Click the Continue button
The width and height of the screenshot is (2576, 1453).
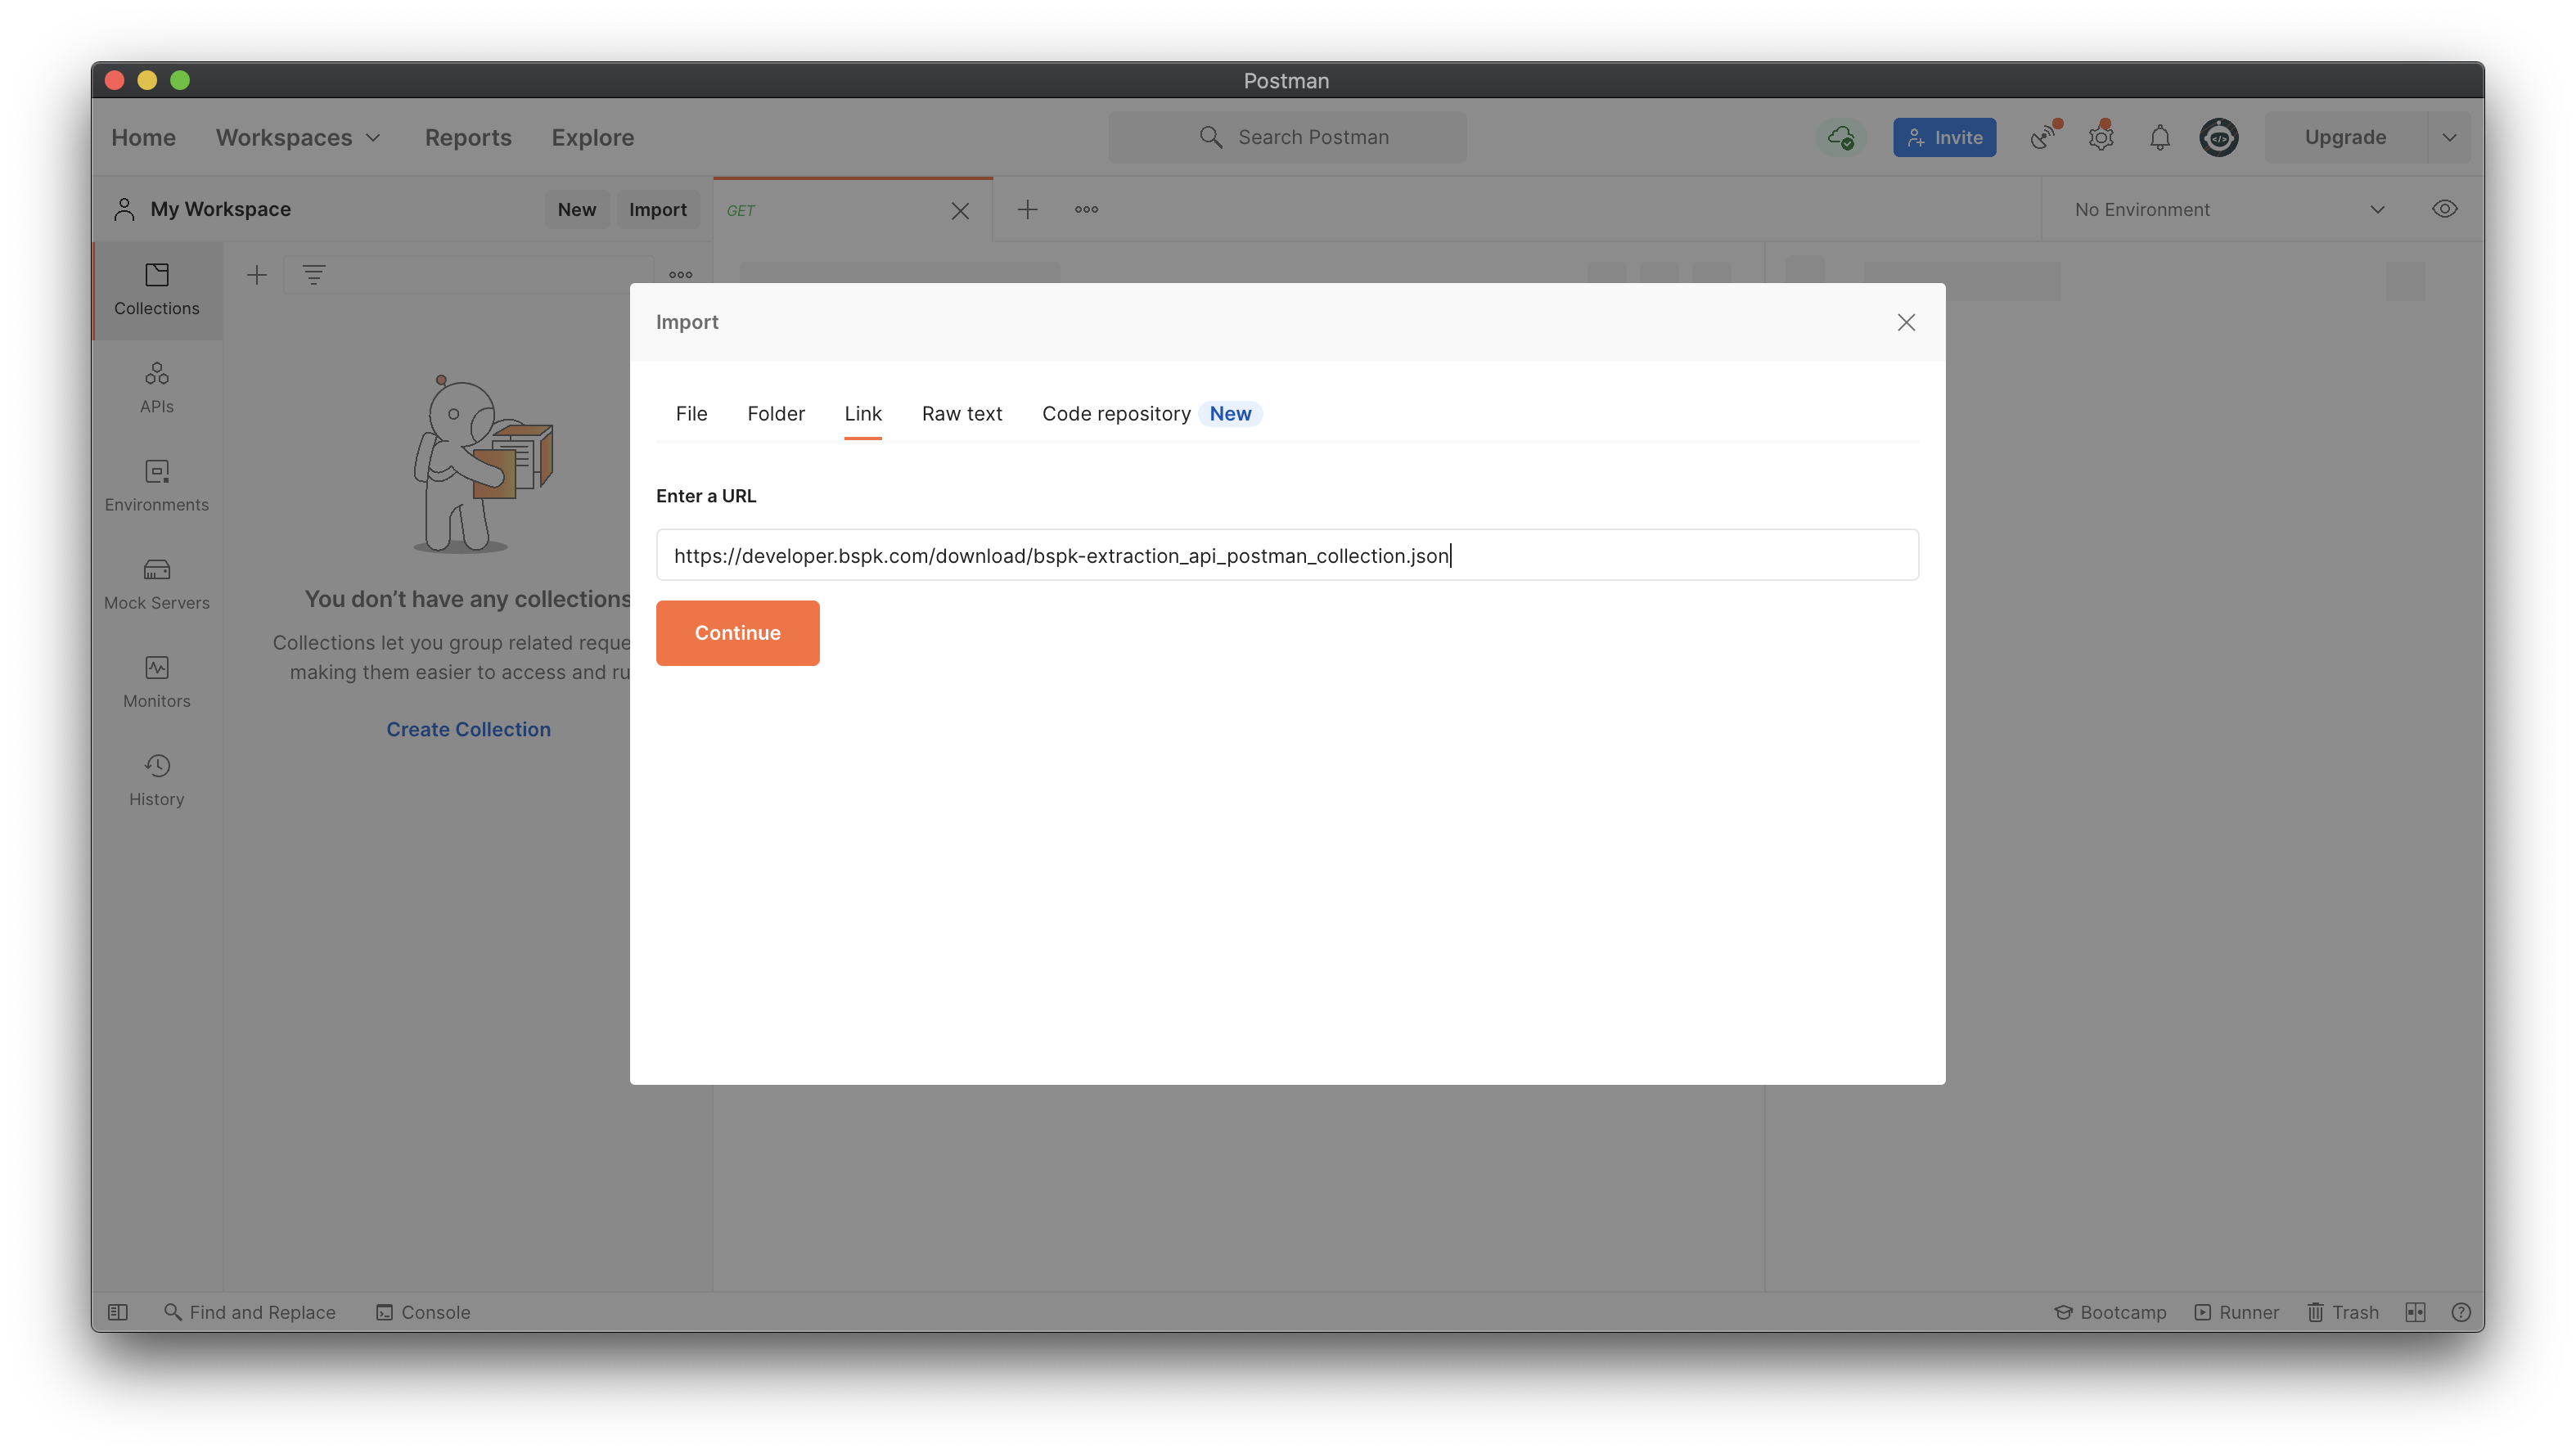[x=738, y=633]
